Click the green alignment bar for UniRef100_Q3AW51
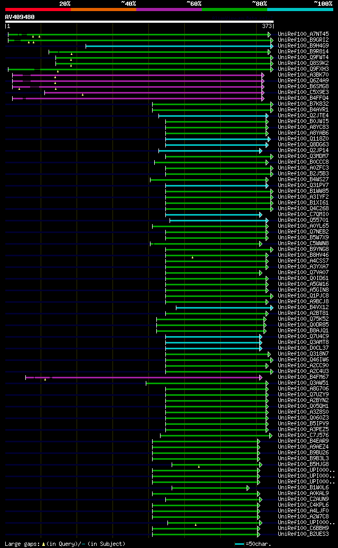This screenshot has width=338, height=548. 206,384
